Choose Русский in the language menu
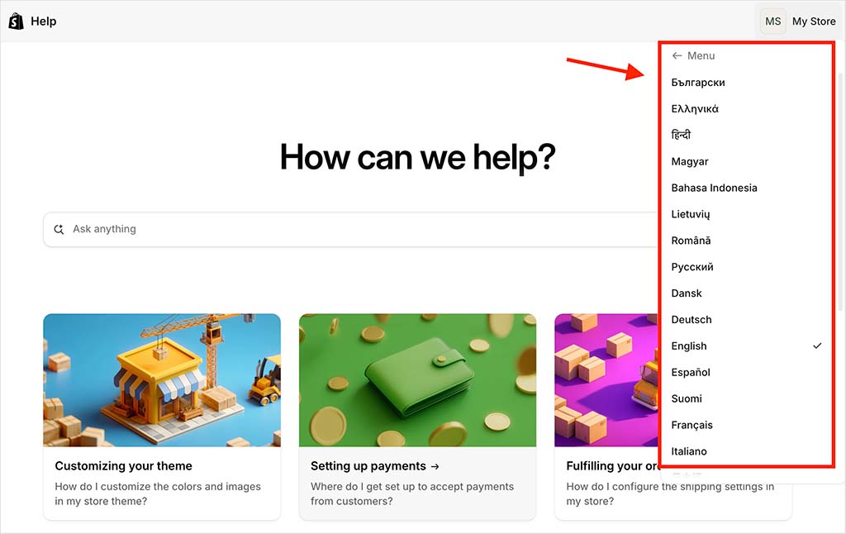 (692, 266)
